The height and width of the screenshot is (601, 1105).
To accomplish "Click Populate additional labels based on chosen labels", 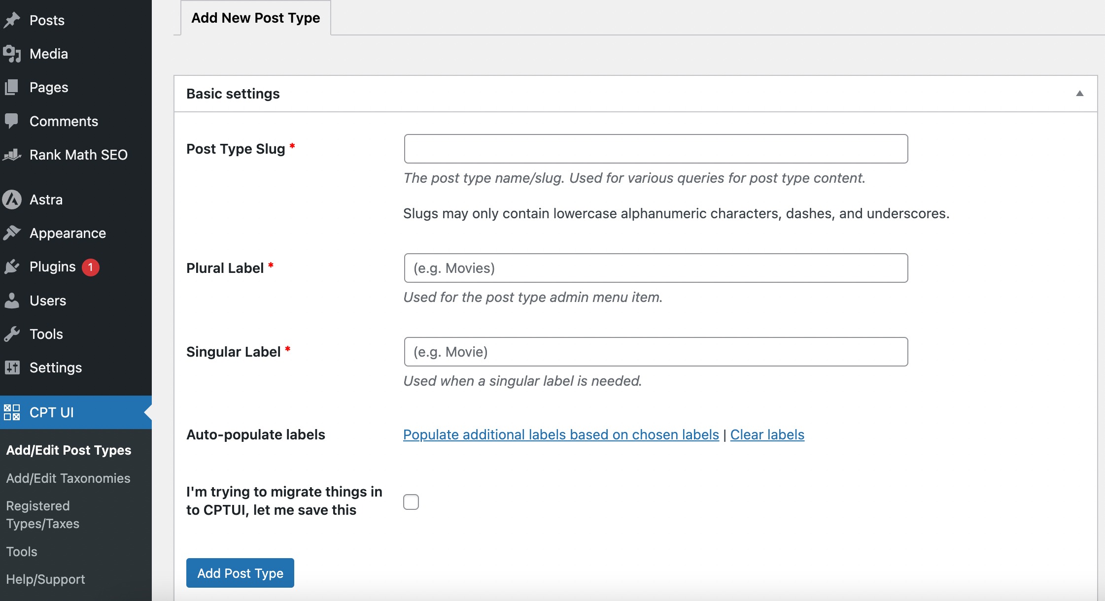I will [x=560, y=434].
